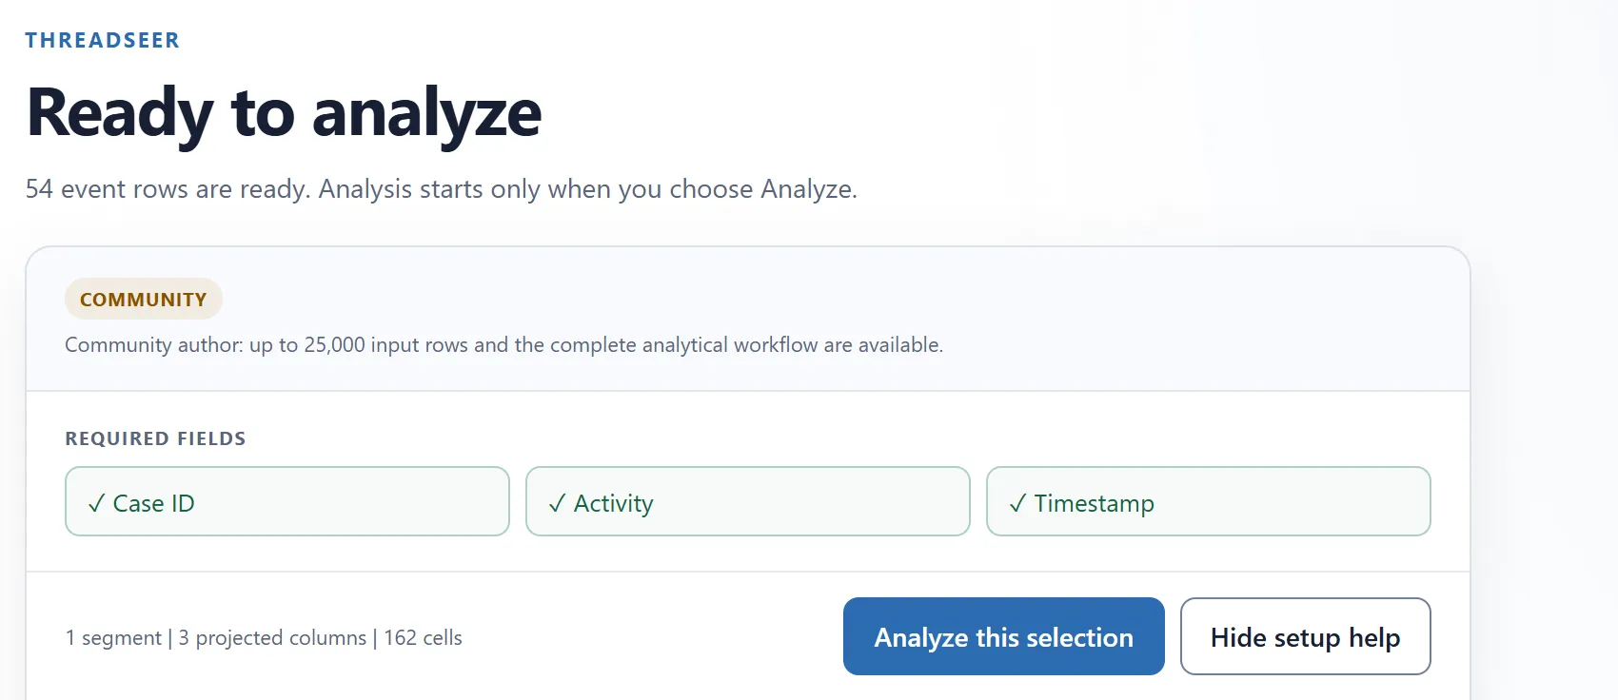Screen dimensions: 1618x700
Task: Select the Activity required field chip
Action: [748, 501]
